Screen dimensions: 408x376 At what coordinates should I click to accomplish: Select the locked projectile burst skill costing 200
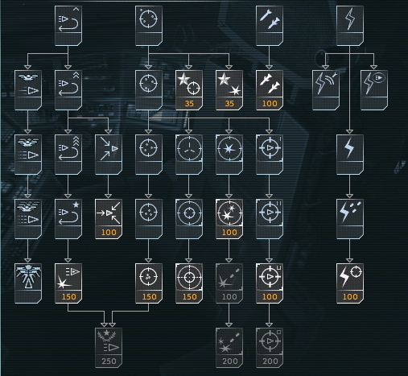coord(229,348)
